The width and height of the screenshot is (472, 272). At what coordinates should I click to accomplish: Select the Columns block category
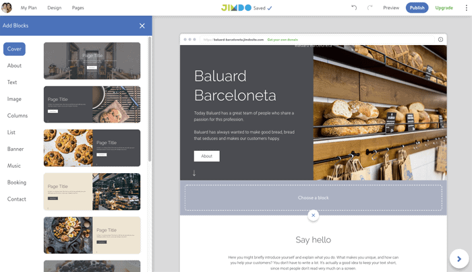[18, 116]
